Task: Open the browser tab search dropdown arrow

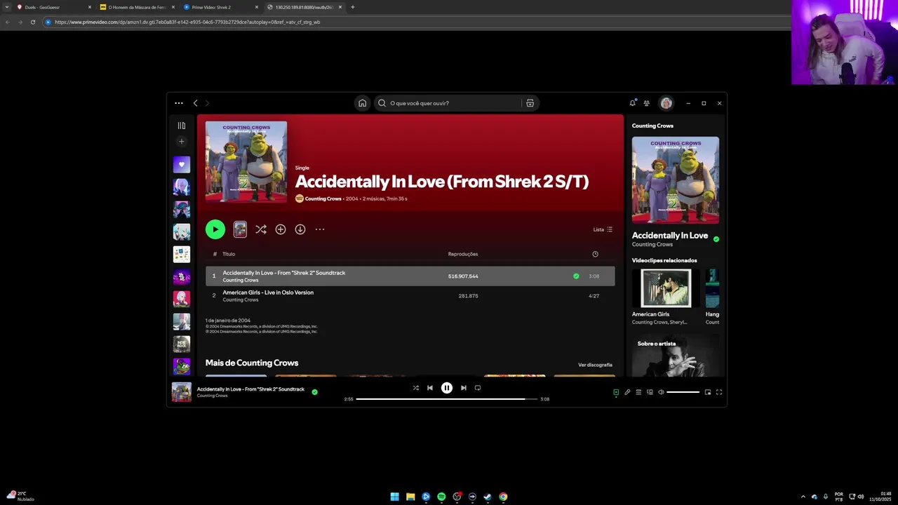Action: pyautogui.click(x=6, y=7)
